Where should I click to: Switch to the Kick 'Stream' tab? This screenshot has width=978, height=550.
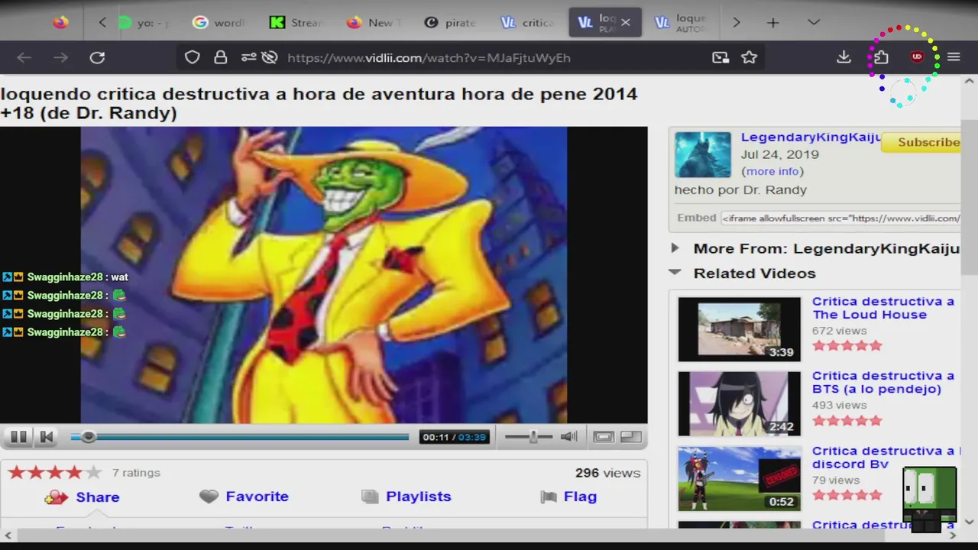[x=296, y=23]
